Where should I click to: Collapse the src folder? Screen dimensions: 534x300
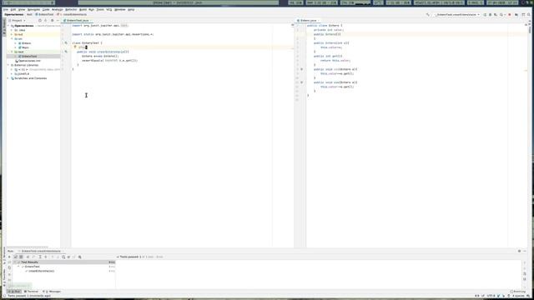(x=12, y=39)
